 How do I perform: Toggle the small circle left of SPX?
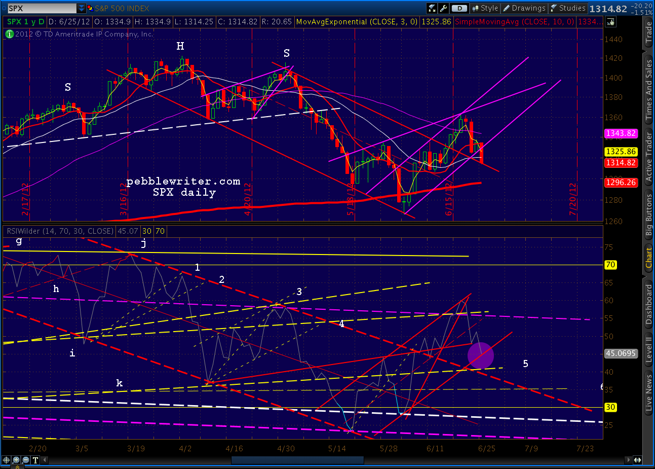[x=4, y=8]
